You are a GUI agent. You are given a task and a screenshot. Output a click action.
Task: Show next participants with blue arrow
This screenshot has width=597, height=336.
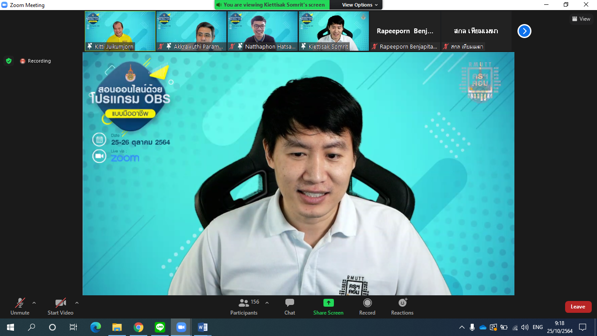coord(524,31)
